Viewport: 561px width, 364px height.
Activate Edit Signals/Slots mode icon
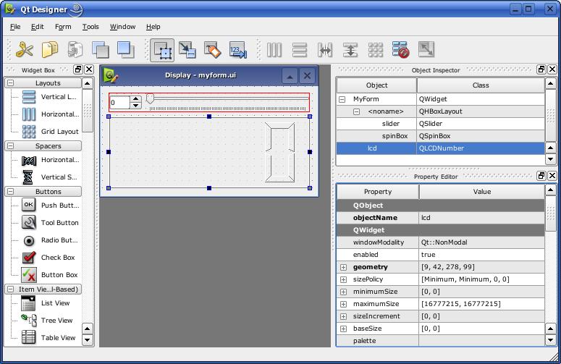click(x=187, y=50)
